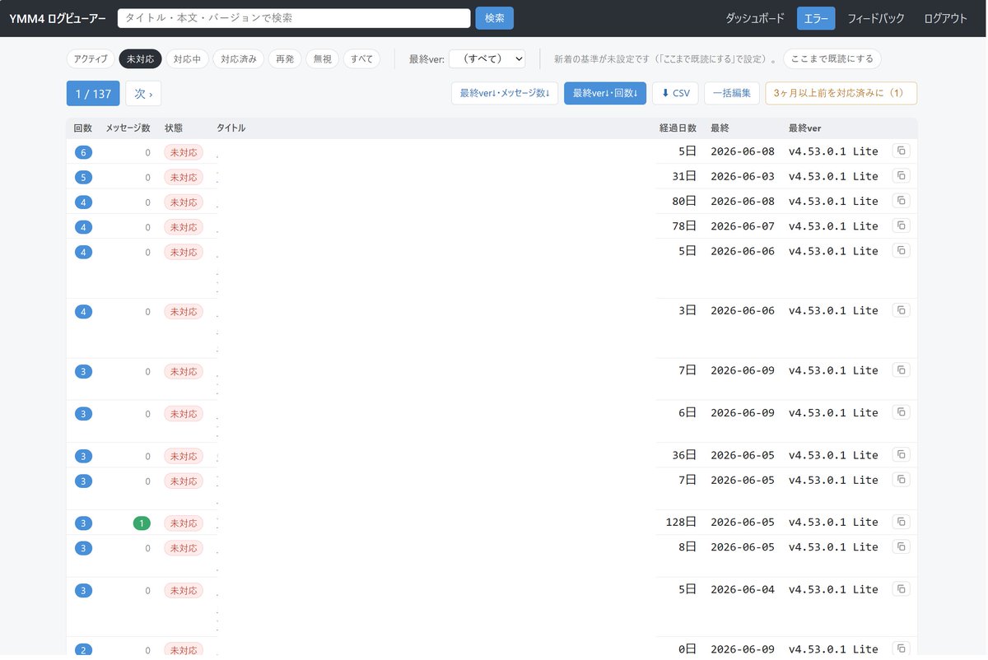Viewport: 988px width, 660px height.
Task: Click version text in the 36日 row
Action: (x=833, y=454)
